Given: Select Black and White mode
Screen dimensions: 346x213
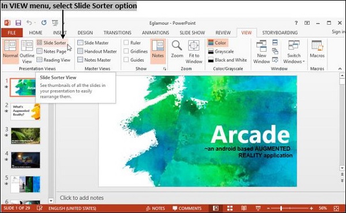Looking at the screenshot, I should (x=228, y=60).
